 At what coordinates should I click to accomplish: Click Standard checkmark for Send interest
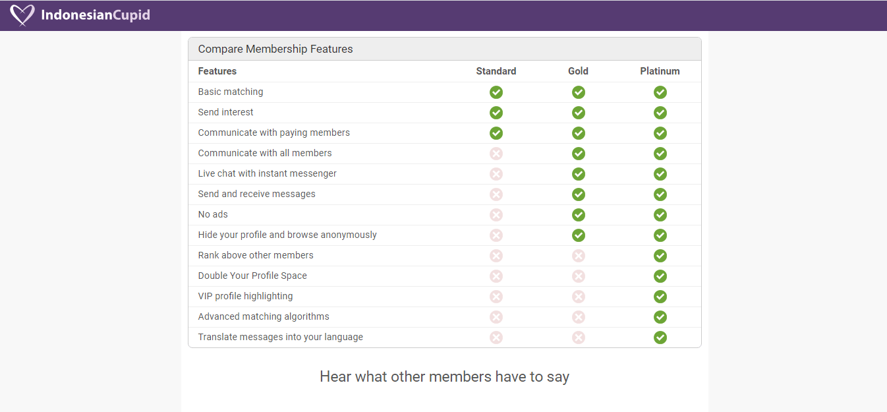coord(496,113)
